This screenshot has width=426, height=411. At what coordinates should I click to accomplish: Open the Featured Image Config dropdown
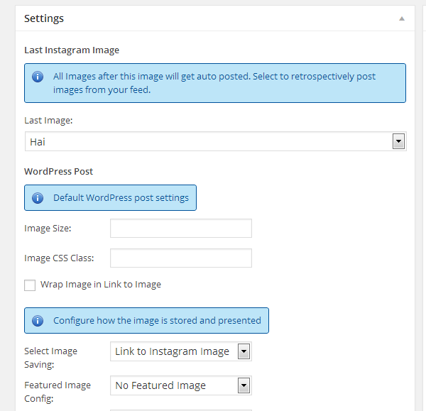[181, 385]
